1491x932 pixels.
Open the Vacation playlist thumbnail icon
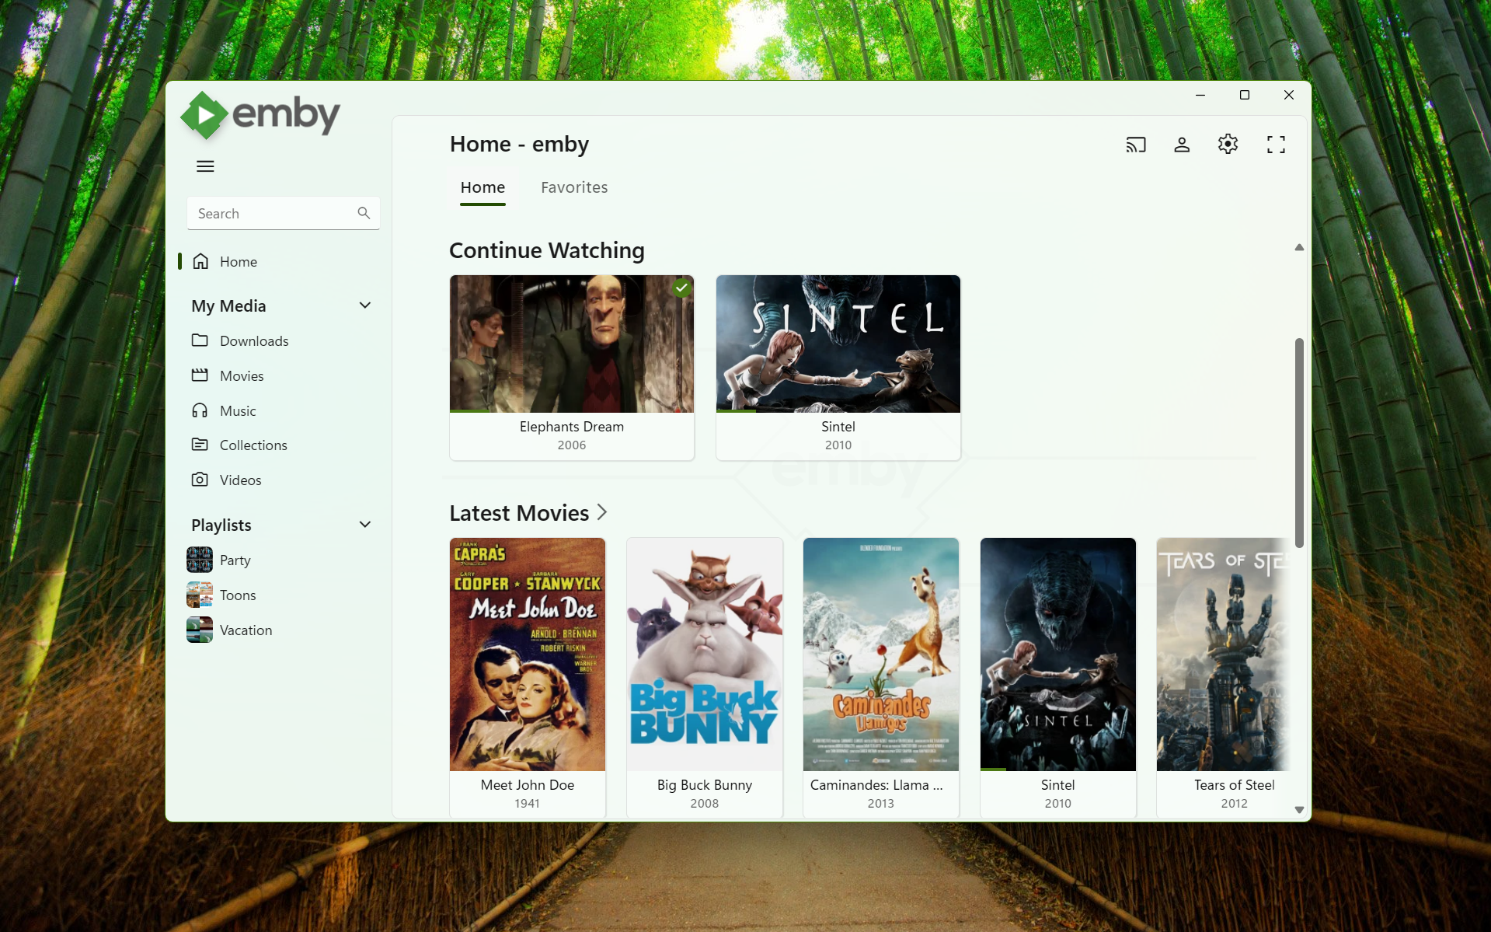tap(200, 630)
